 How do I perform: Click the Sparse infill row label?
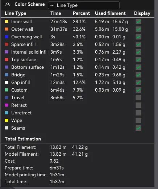[x=24, y=45]
